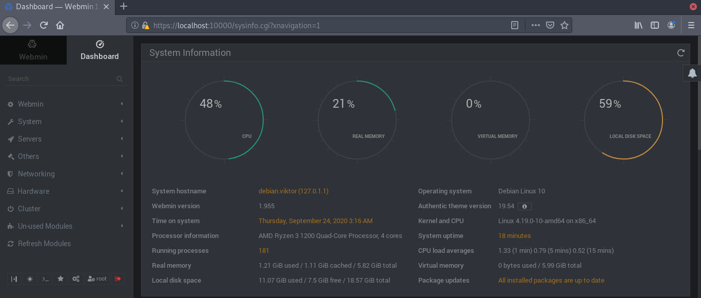701x298 pixels.
Task: Expand the Hardware menu category
Action: pos(33,191)
